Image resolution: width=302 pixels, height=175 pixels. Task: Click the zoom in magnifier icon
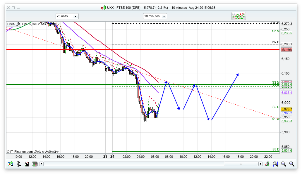coord(291,164)
